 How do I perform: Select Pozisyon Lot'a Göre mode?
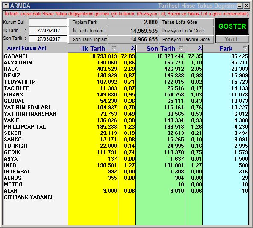pyautogui.click(x=186, y=31)
